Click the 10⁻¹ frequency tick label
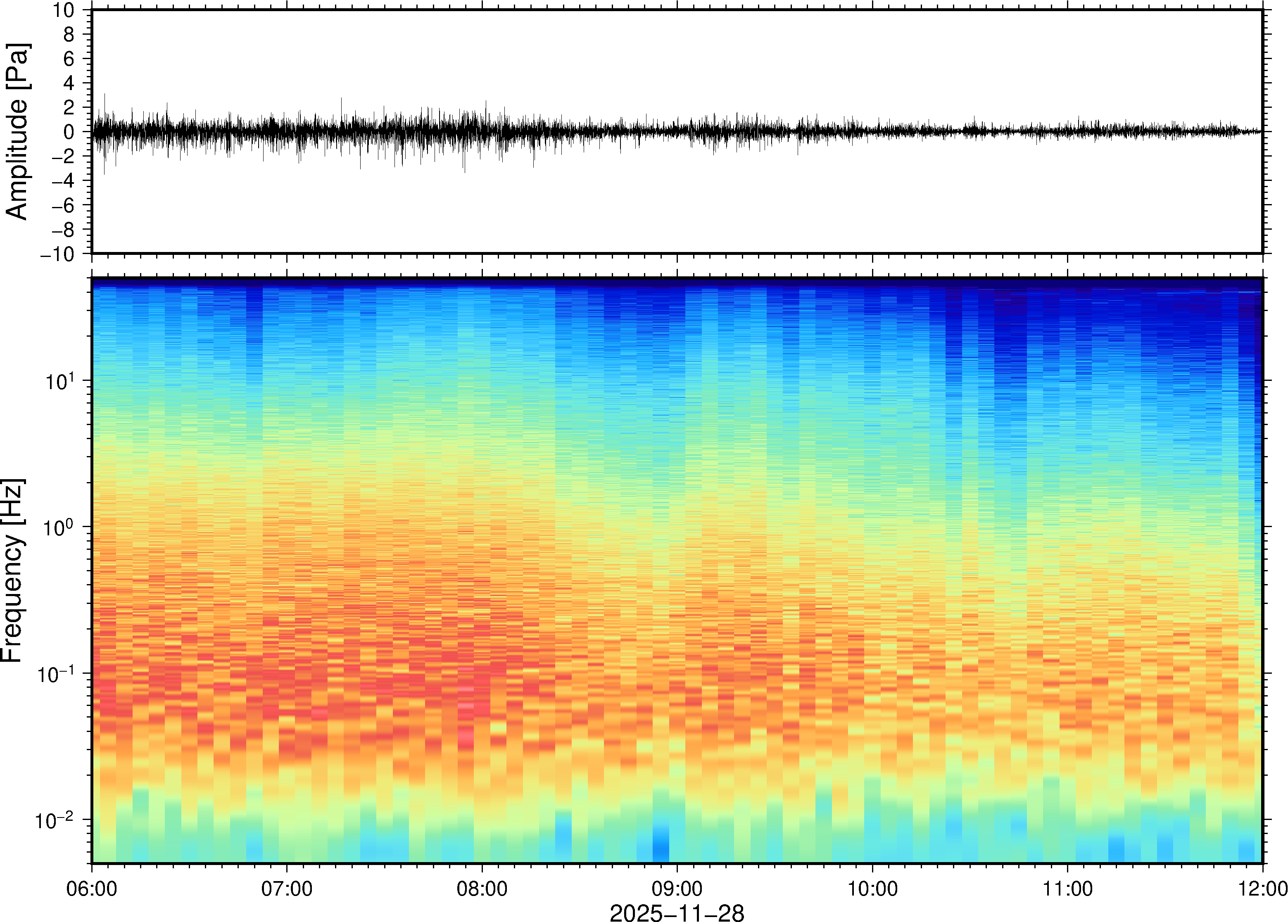 pyautogui.click(x=56, y=674)
